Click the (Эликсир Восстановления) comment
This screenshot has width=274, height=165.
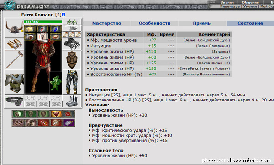pyautogui.click(x=206, y=74)
